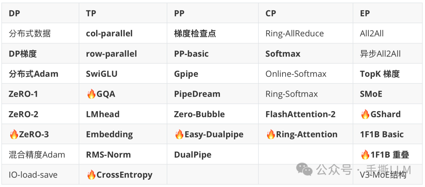Click the flame icon next to GShard
This screenshot has height=187, width=425.
[x=365, y=115]
